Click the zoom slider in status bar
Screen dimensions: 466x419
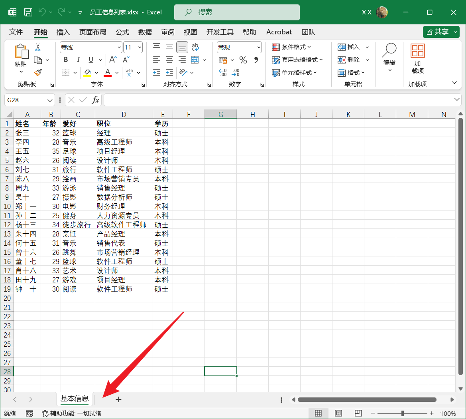pyautogui.click(x=403, y=413)
